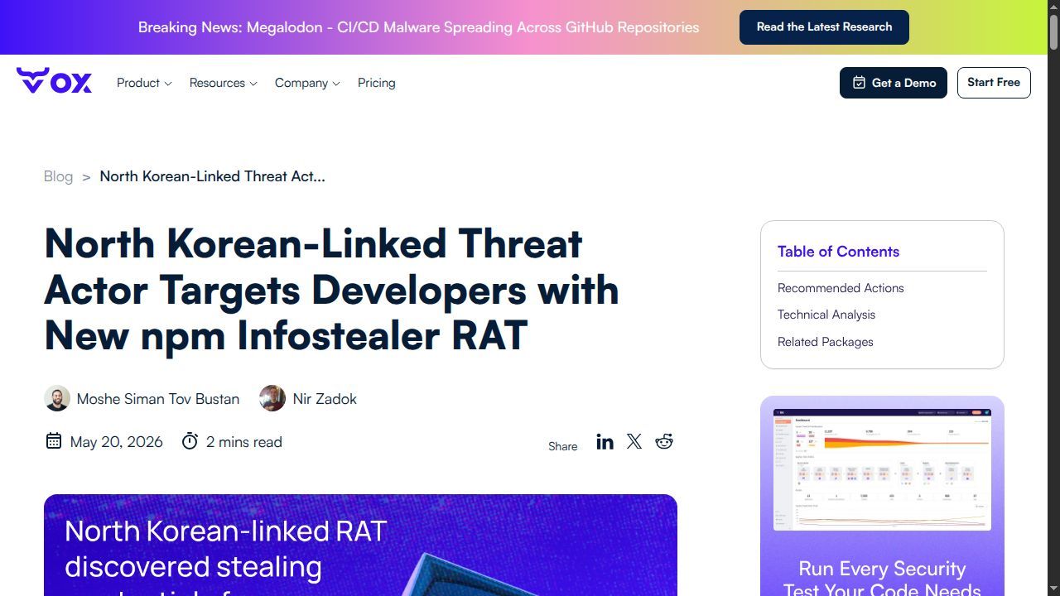Open author Nir Zadok's name
Image resolution: width=1060 pixels, height=596 pixels.
[x=325, y=399]
